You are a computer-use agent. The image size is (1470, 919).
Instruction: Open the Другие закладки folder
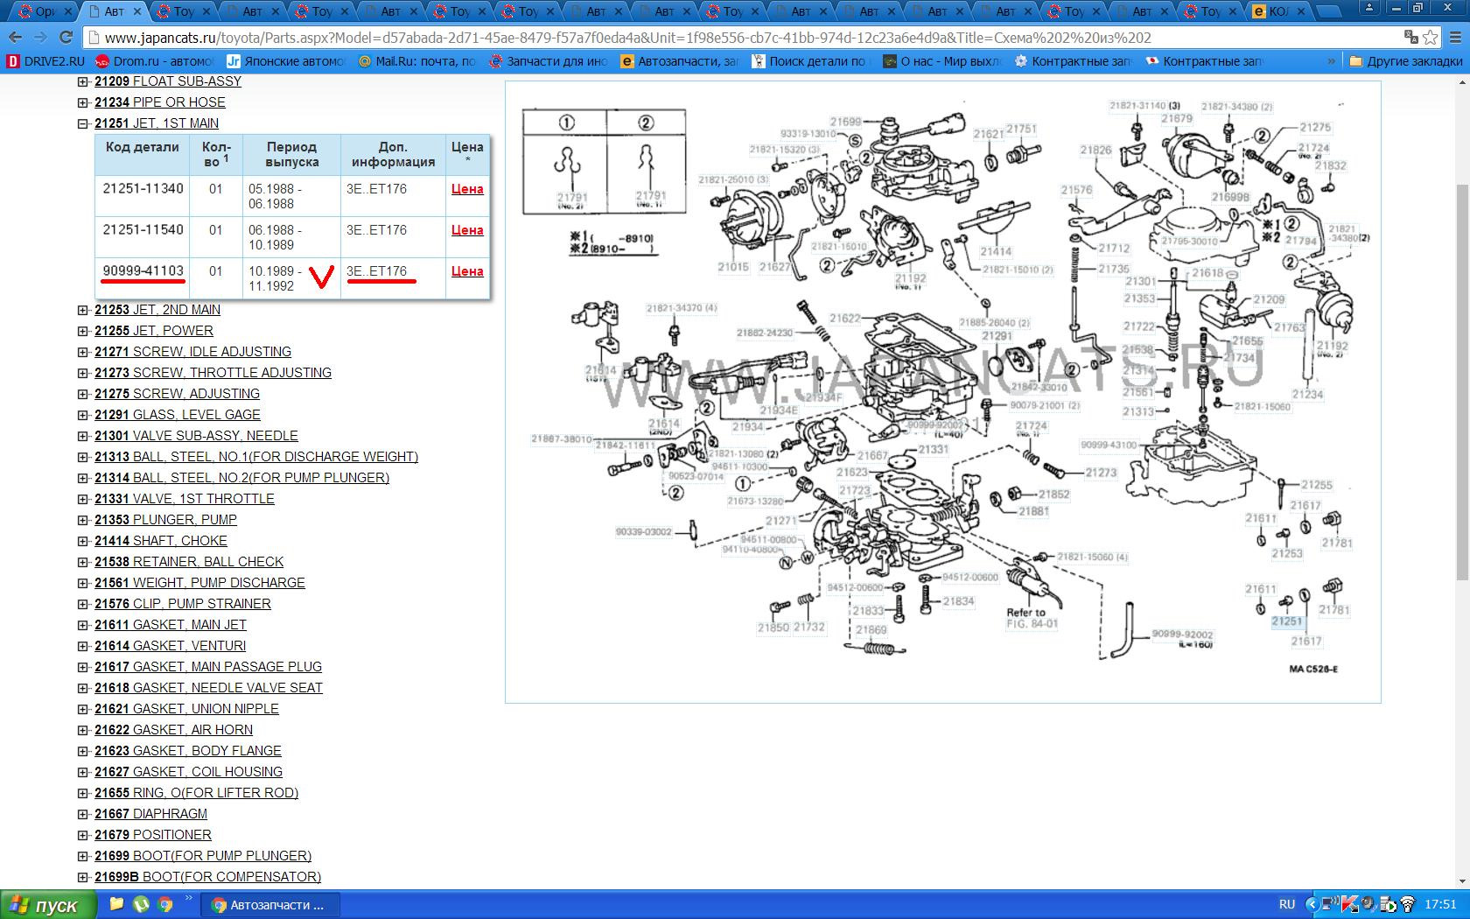click(1406, 61)
